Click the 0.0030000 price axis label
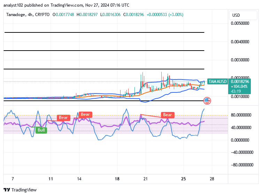Image resolution: width=262 pixels, height=196 pixels. [x=240, y=60]
